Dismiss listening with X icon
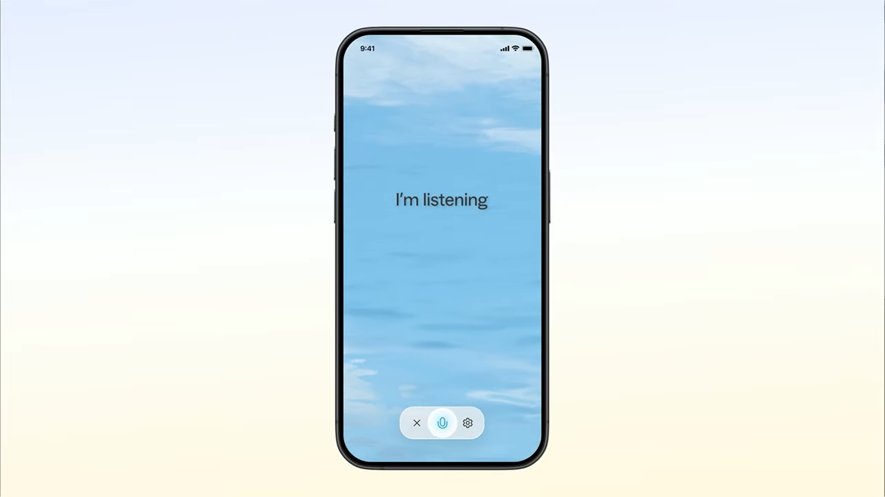Viewport: 885px width, 497px height. (416, 423)
